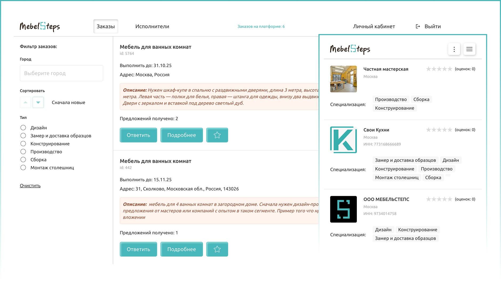Open Свои Кухни logo image
The height and width of the screenshot is (281, 501).
pyautogui.click(x=344, y=140)
